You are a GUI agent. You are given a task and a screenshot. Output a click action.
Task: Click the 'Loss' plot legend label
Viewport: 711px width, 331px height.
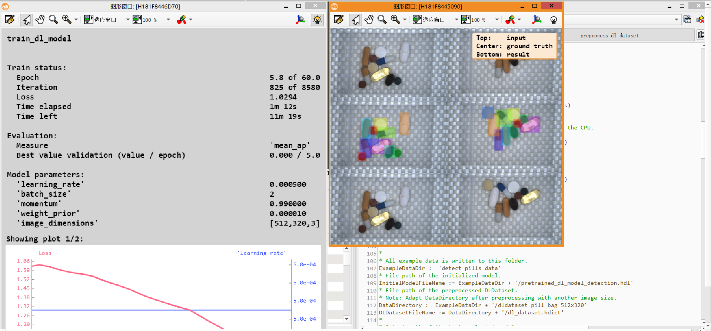(45, 253)
